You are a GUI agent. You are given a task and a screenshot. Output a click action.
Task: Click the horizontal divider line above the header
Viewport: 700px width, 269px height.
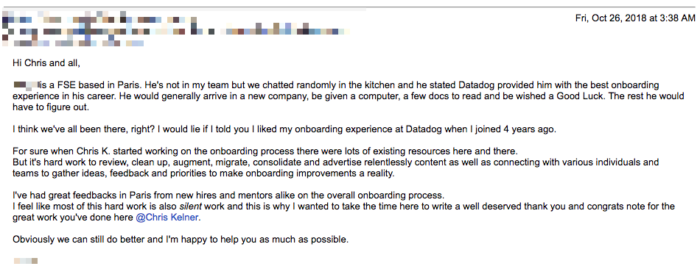[350, 7]
